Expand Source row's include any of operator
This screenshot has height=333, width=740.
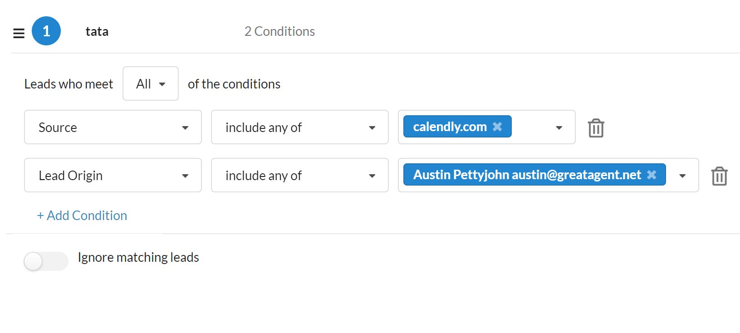pyautogui.click(x=299, y=127)
